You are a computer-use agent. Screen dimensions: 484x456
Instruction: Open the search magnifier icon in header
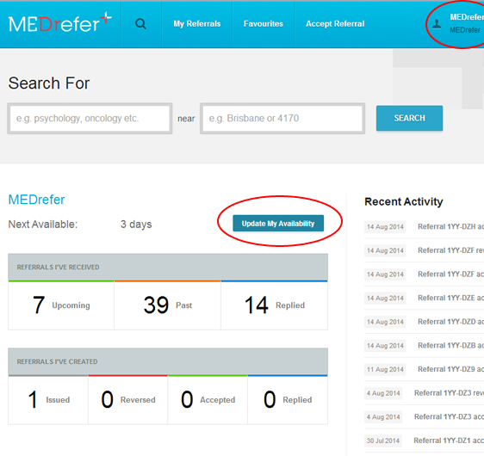tap(140, 24)
